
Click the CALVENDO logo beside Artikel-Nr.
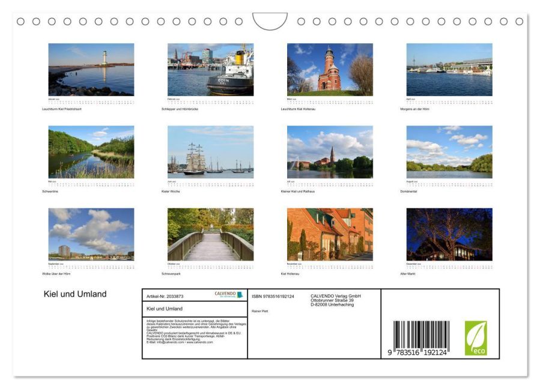[x=229, y=294]
